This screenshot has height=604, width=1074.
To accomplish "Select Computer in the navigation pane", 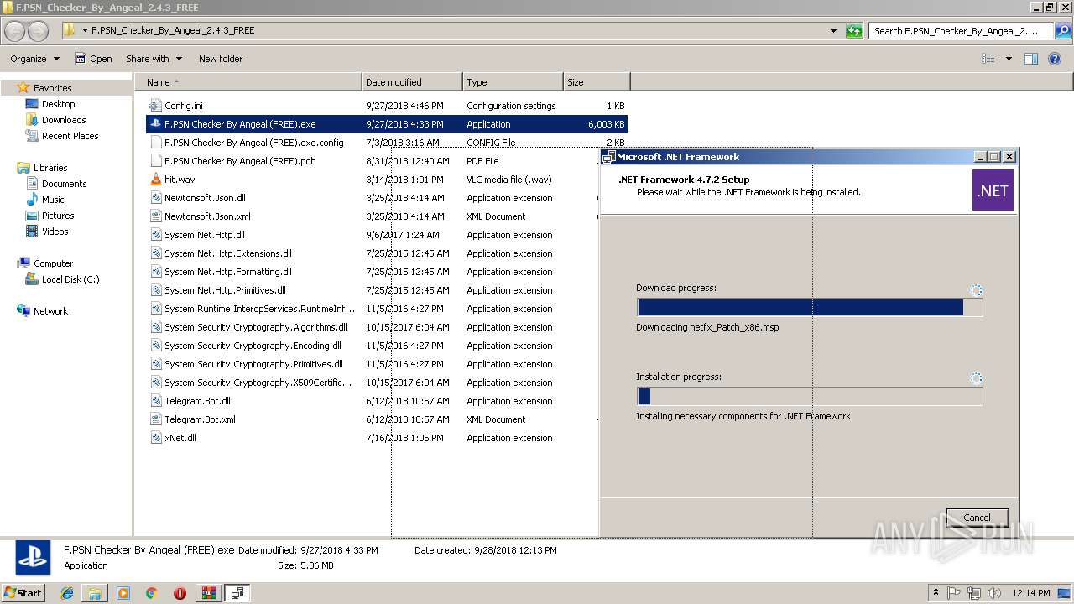I will [x=53, y=263].
